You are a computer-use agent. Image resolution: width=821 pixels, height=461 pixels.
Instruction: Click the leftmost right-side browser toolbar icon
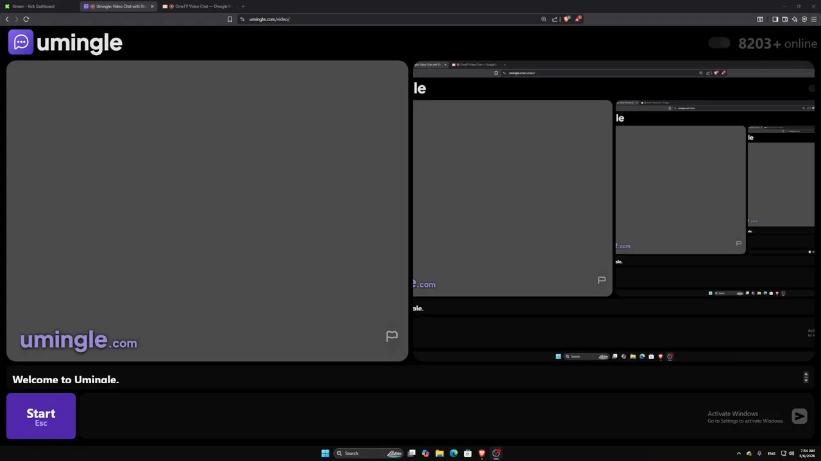760,19
